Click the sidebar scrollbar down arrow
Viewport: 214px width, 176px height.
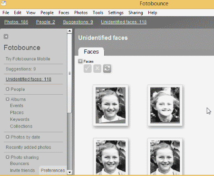[x=69, y=172]
